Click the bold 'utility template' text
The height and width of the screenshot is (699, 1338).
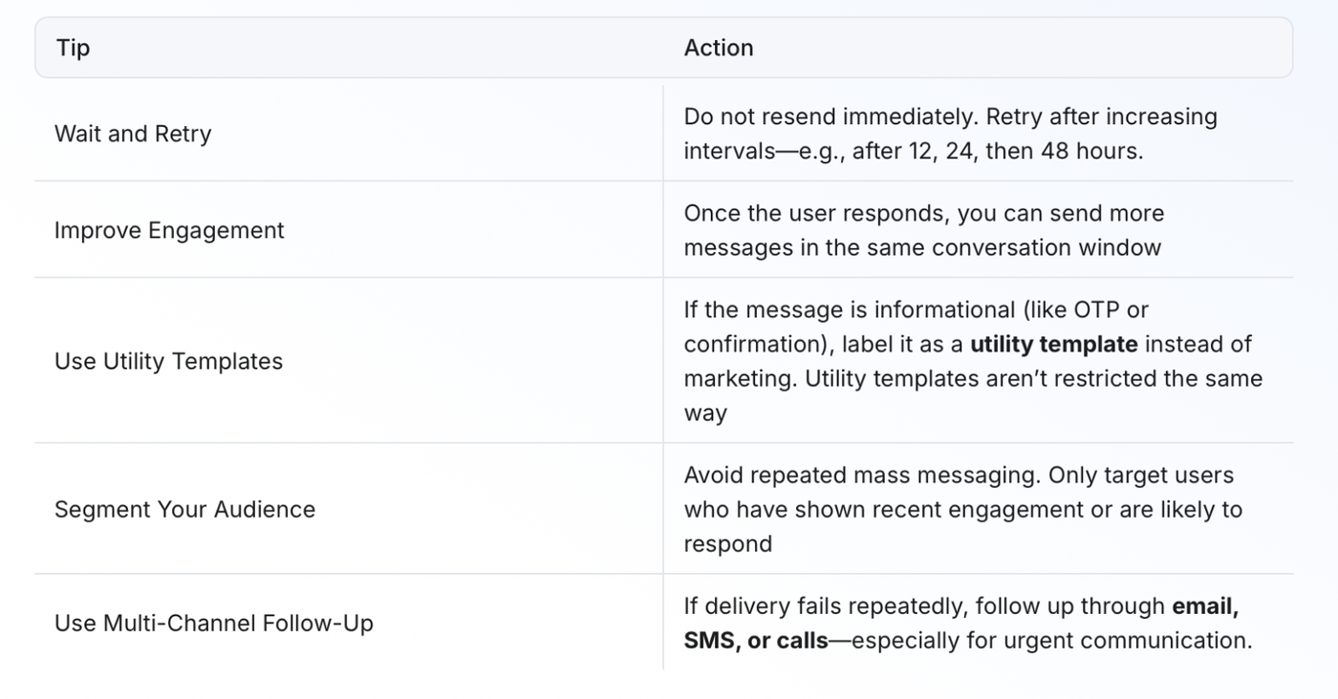[x=1053, y=344]
